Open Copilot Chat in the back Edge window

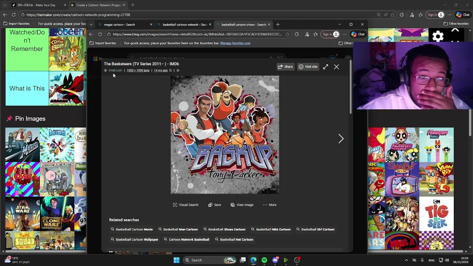[463, 15]
